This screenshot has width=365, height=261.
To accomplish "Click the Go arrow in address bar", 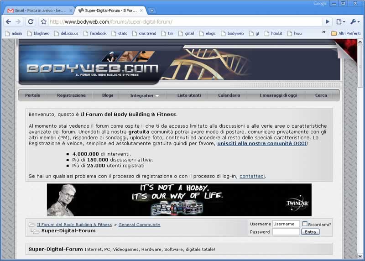I will point(327,21).
